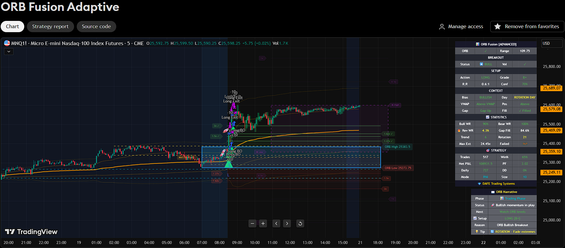Click the star icon in favorites button
This screenshot has width=565, height=248.
click(x=498, y=27)
